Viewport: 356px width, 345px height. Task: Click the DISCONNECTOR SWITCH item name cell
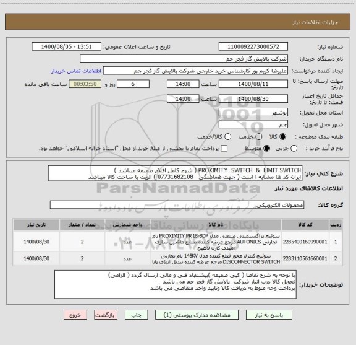216,259
